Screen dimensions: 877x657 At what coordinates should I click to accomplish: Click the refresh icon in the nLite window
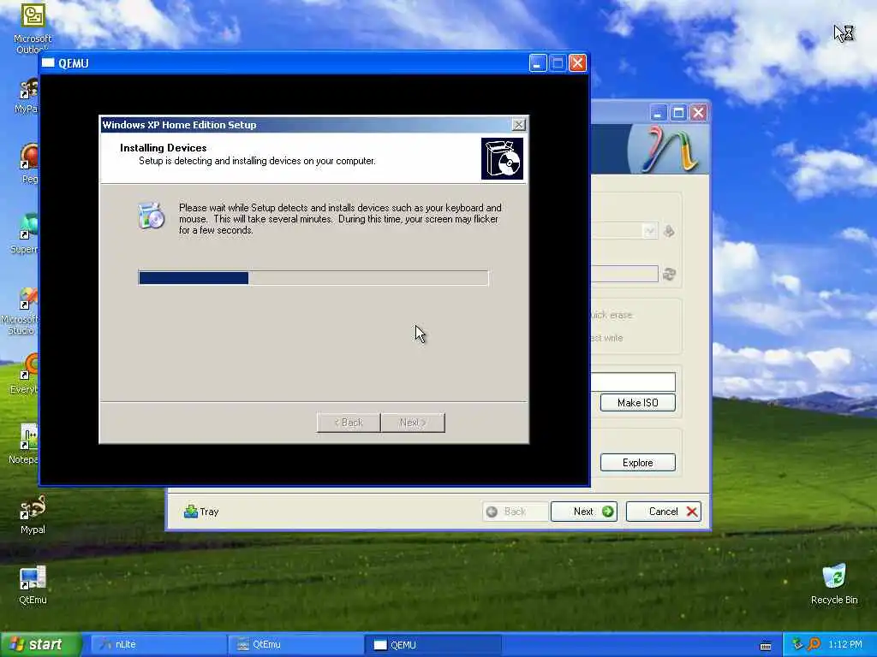tap(669, 274)
